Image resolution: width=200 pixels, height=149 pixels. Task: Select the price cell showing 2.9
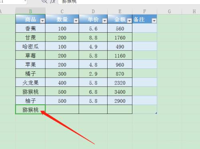[93, 73]
